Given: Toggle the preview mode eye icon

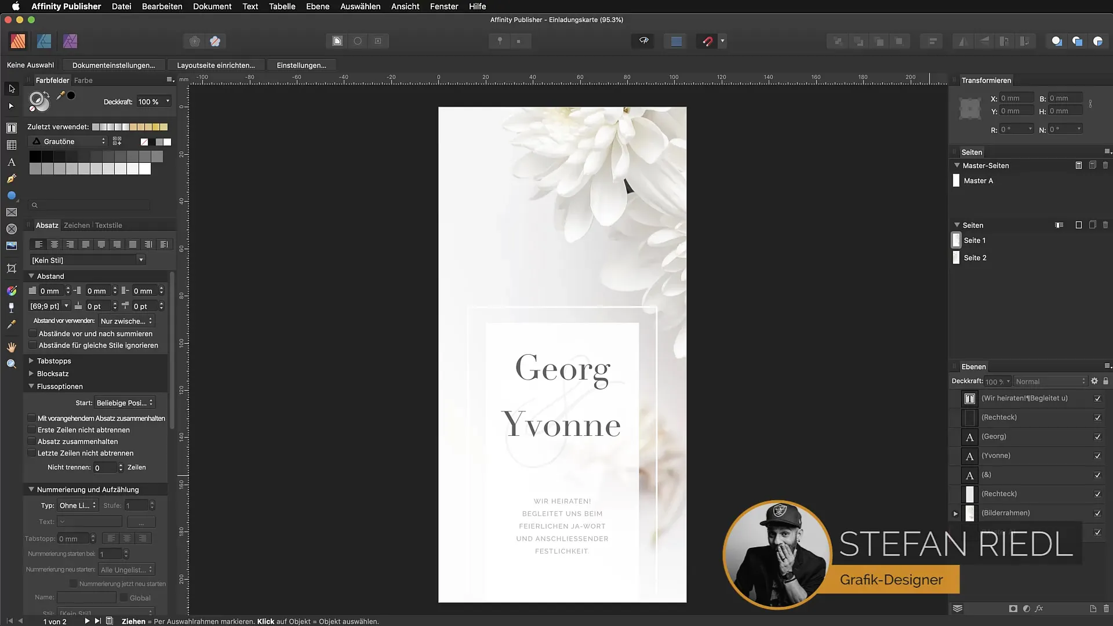Looking at the screenshot, I should click(643, 41).
